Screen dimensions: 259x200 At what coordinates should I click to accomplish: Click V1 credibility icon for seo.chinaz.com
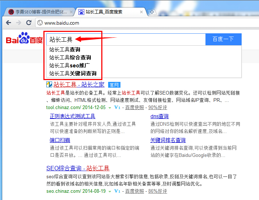[117, 191]
